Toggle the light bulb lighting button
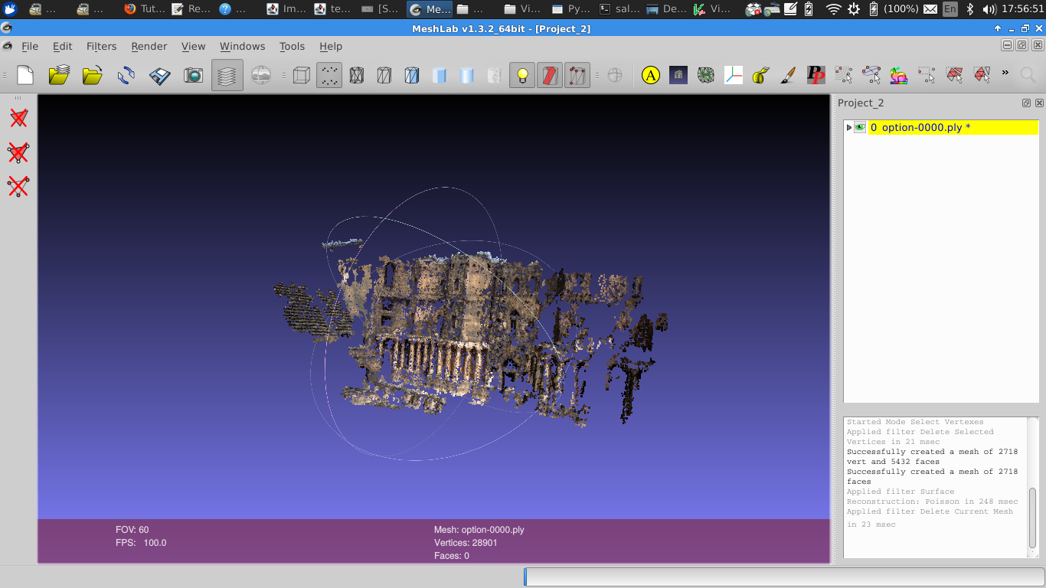The width and height of the screenshot is (1046, 588). pos(522,75)
